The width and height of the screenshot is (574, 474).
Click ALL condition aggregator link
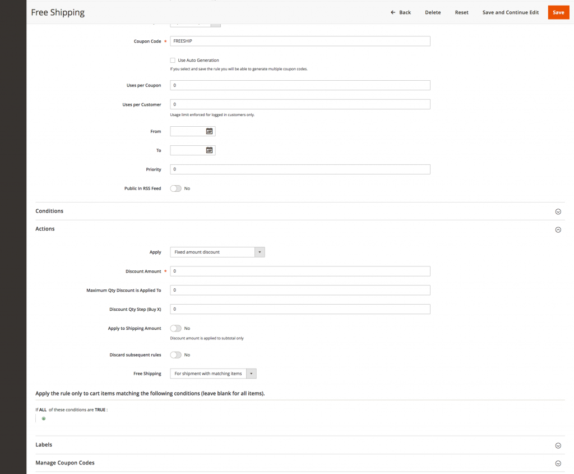point(43,409)
